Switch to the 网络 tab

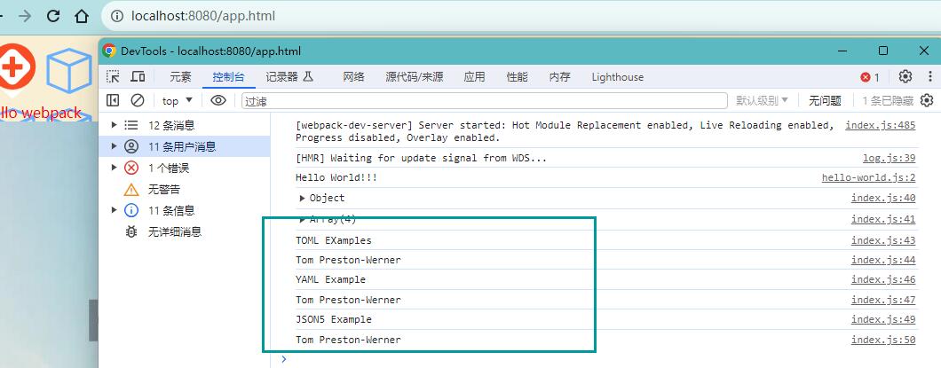353,77
